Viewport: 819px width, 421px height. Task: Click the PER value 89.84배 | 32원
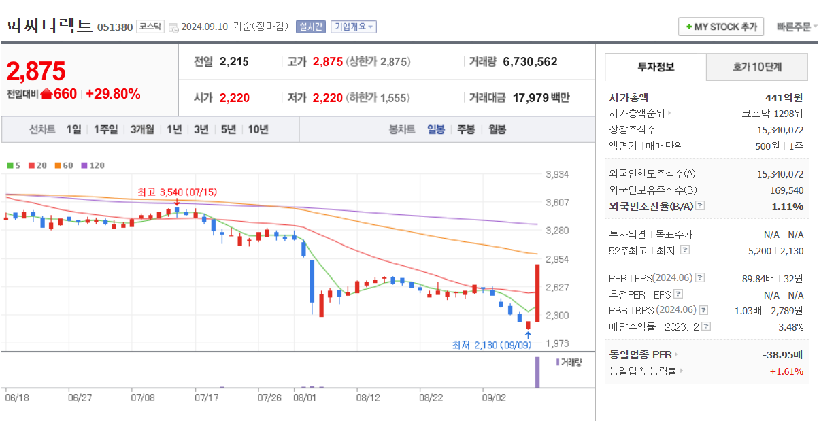click(771, 278)
